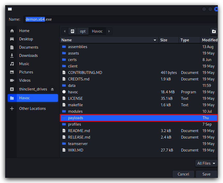Click the teamserver folder icon
The width and height of the screenshot is (223, 183).
coord(64,143)
